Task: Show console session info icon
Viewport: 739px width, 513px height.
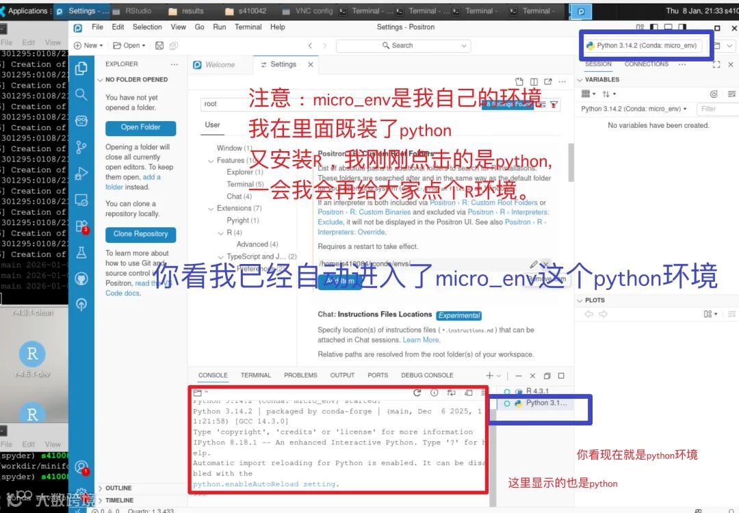Action: (434, 393)
